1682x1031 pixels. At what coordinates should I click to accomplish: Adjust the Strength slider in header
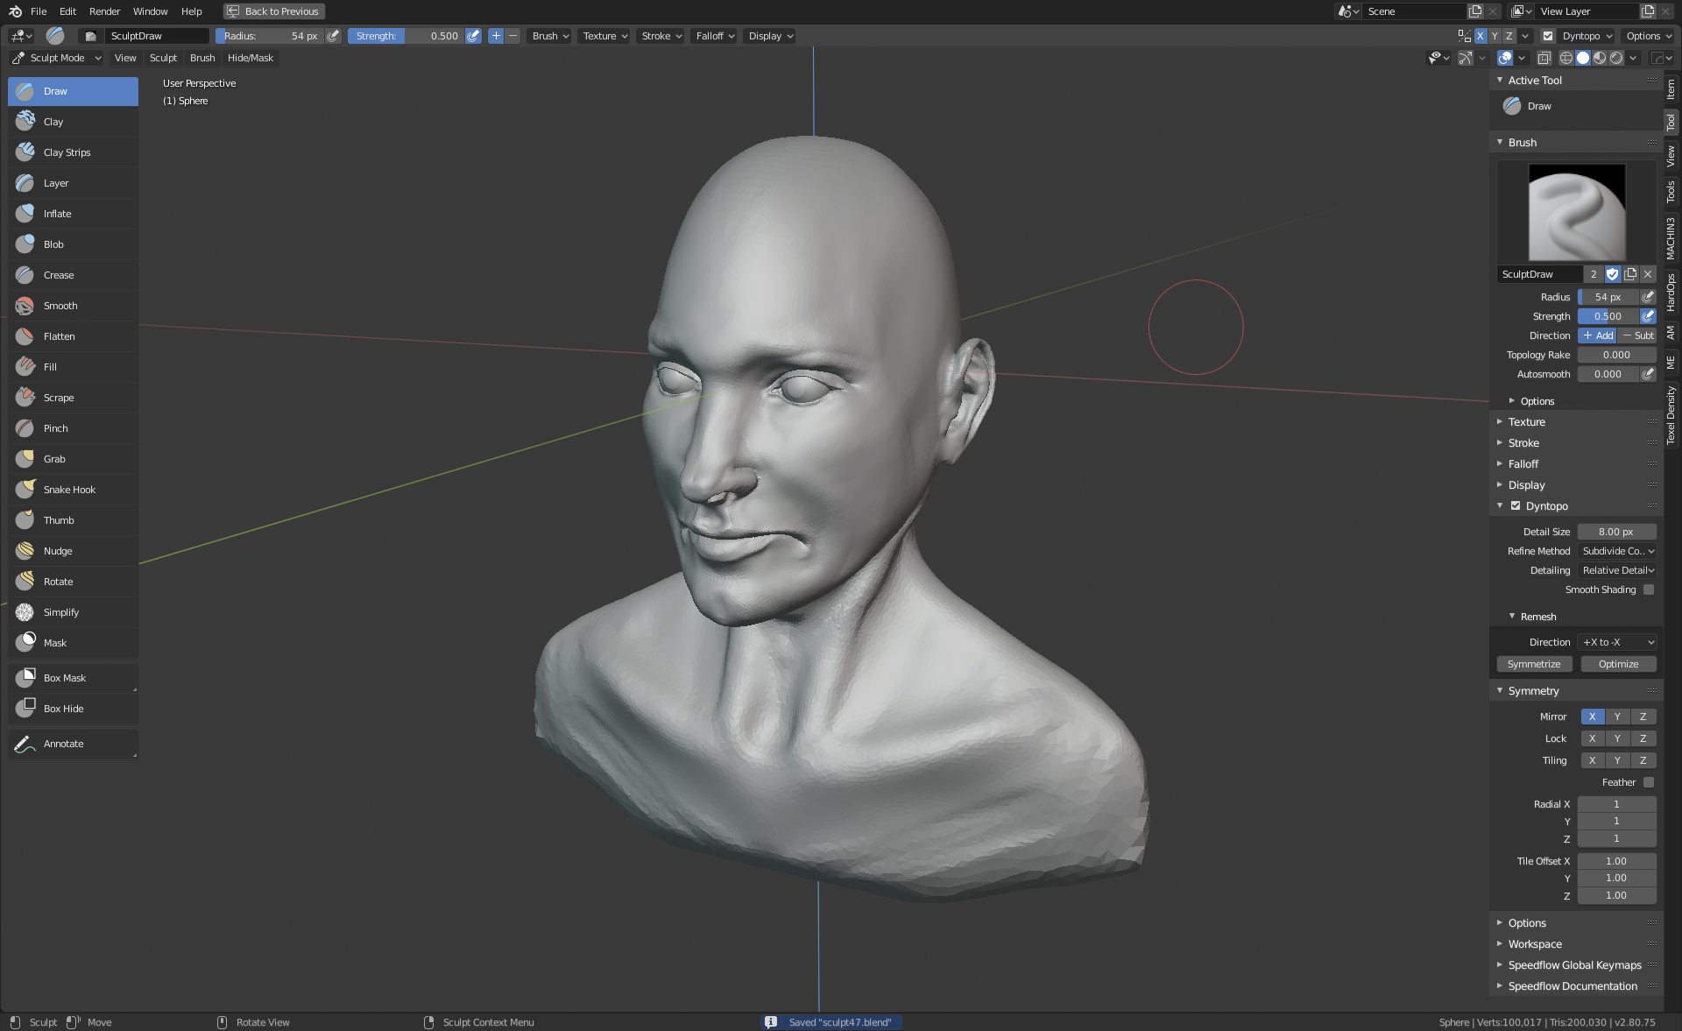[x=406, y=36]
